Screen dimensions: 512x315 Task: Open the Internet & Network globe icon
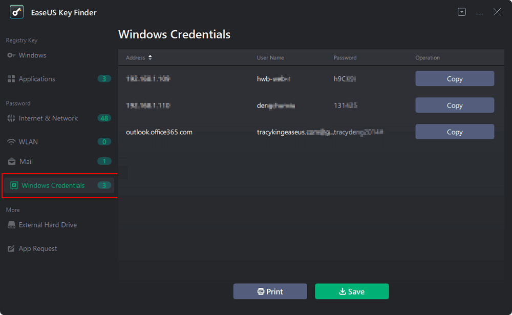click(x=11, y=118)
